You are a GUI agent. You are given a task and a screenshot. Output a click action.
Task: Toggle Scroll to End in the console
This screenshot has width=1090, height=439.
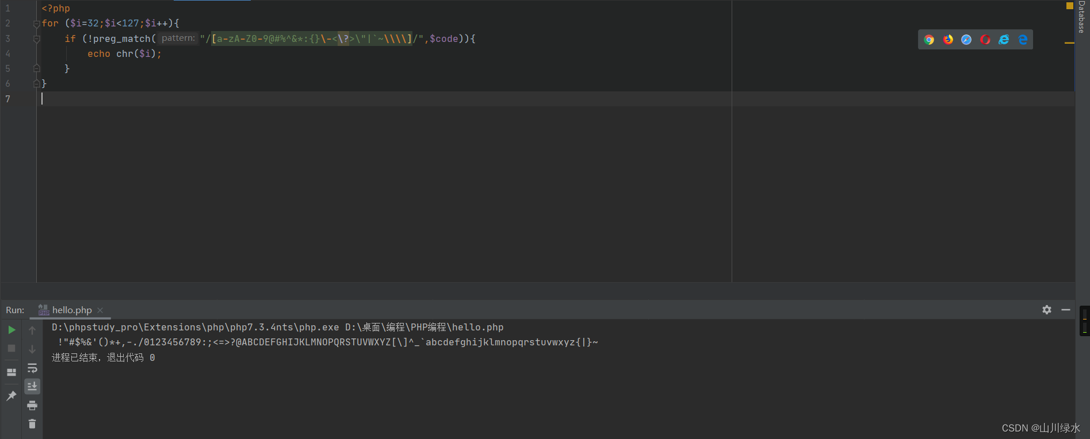32,386
